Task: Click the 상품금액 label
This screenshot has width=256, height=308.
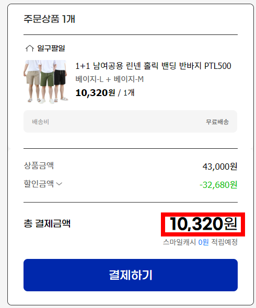Action: pos(39,165)
